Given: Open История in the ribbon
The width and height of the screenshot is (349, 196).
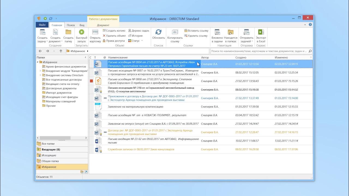Looking at the screenshot, I should point(135,36).
